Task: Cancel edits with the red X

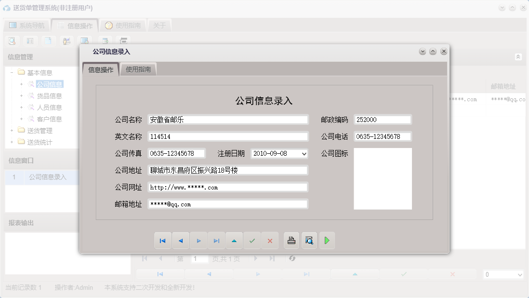Action: click(270, 240)
